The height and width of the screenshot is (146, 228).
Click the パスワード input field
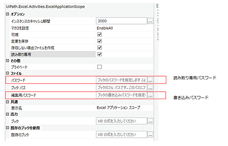121,80
